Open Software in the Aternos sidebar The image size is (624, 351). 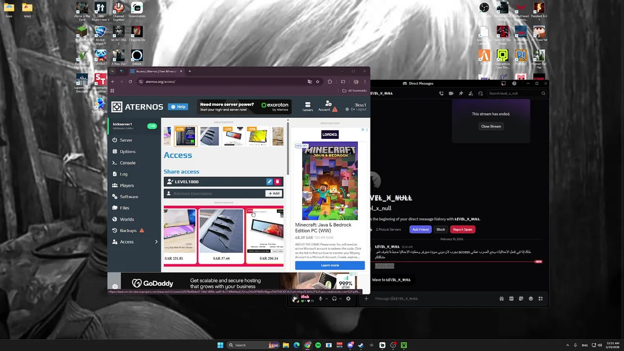125,196
